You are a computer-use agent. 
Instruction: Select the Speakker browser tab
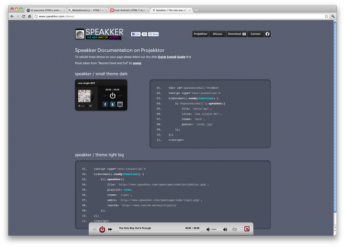(x=172, y=10)
